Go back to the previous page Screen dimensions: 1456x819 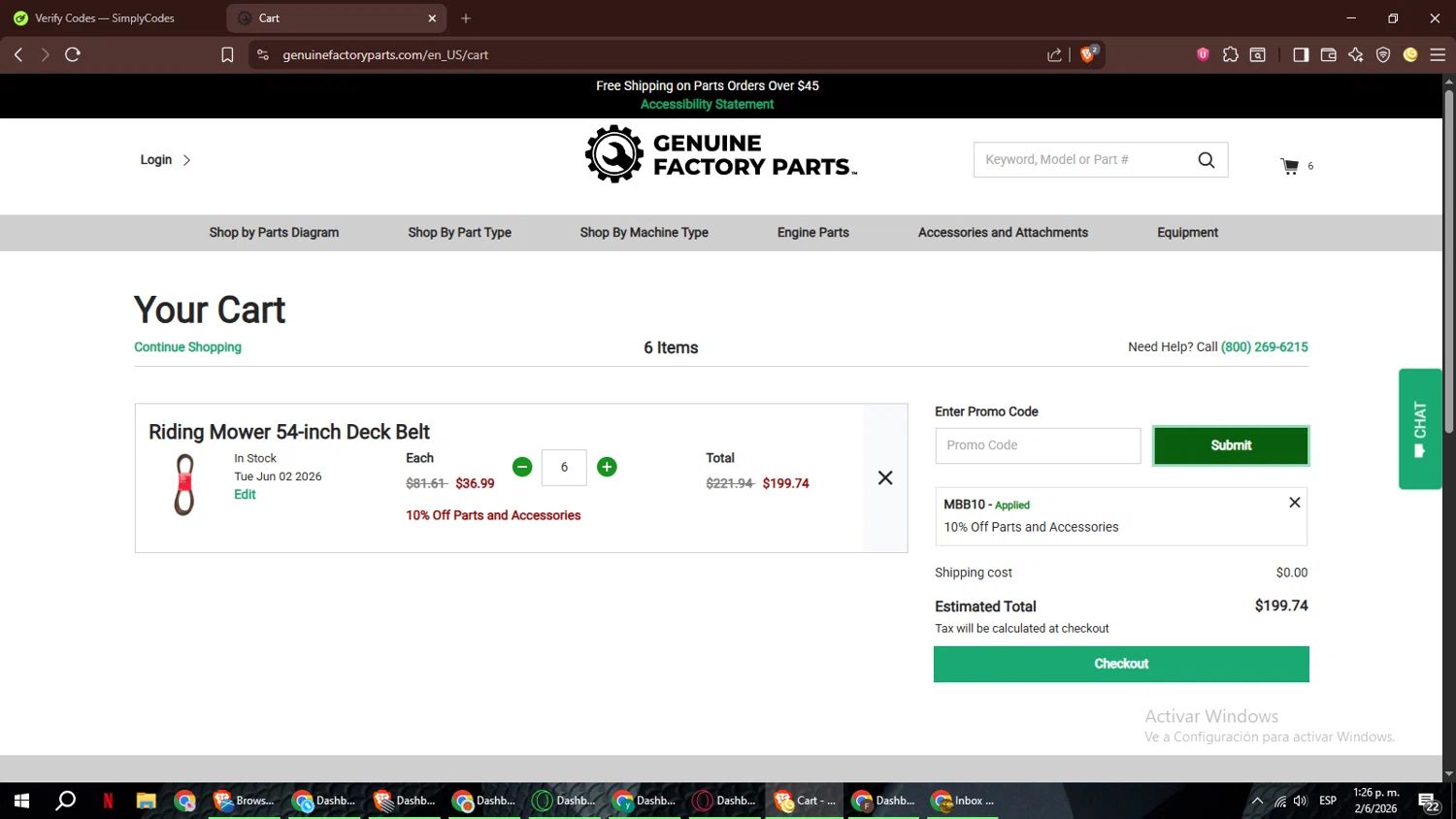[18, 54]
